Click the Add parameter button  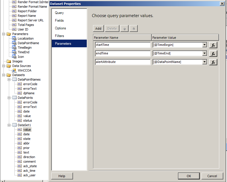click(98, 28)
